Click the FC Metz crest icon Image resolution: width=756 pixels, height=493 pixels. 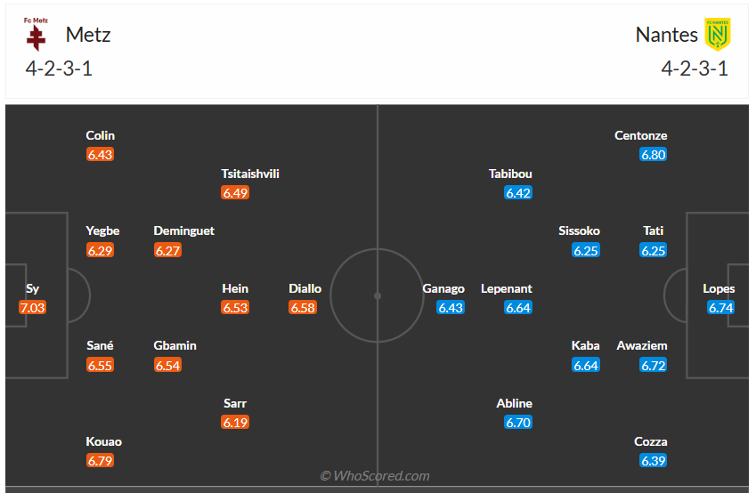click(x=36, y=35)
